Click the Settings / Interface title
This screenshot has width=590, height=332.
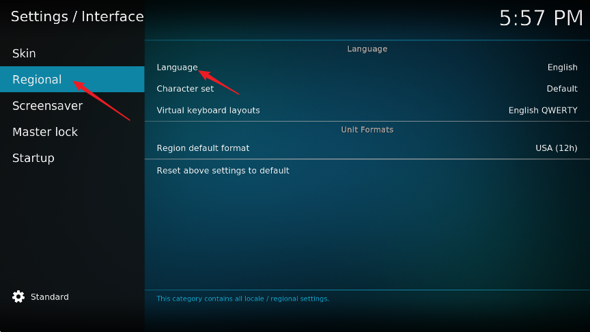coord(77,16)
